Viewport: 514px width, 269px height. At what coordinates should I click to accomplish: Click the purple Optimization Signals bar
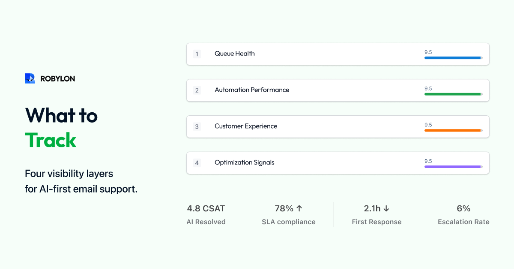click(453, 167)
